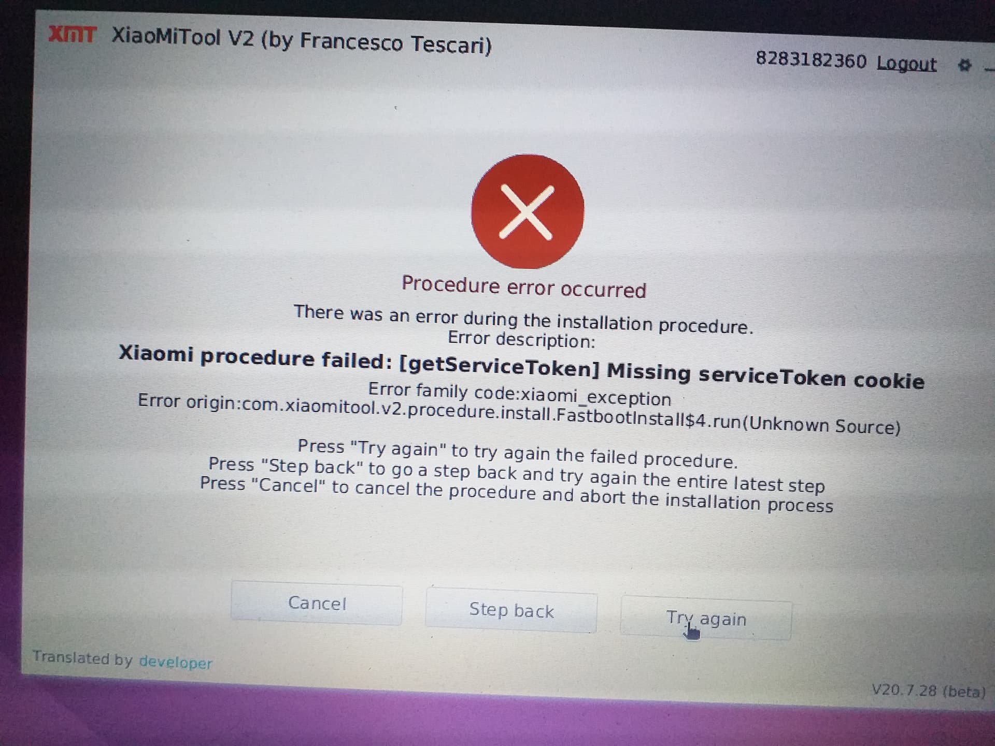Cancel the installation procedure
This screenshot has width=995, height=746.
317,603
